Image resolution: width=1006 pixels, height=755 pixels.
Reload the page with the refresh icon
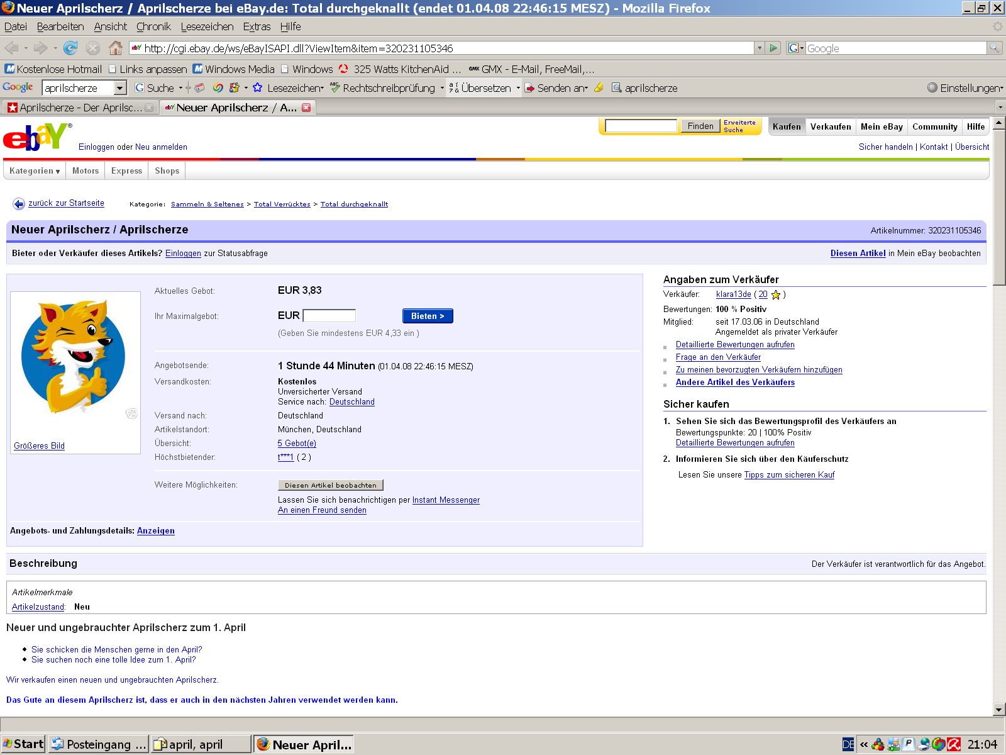pos(71,48)
